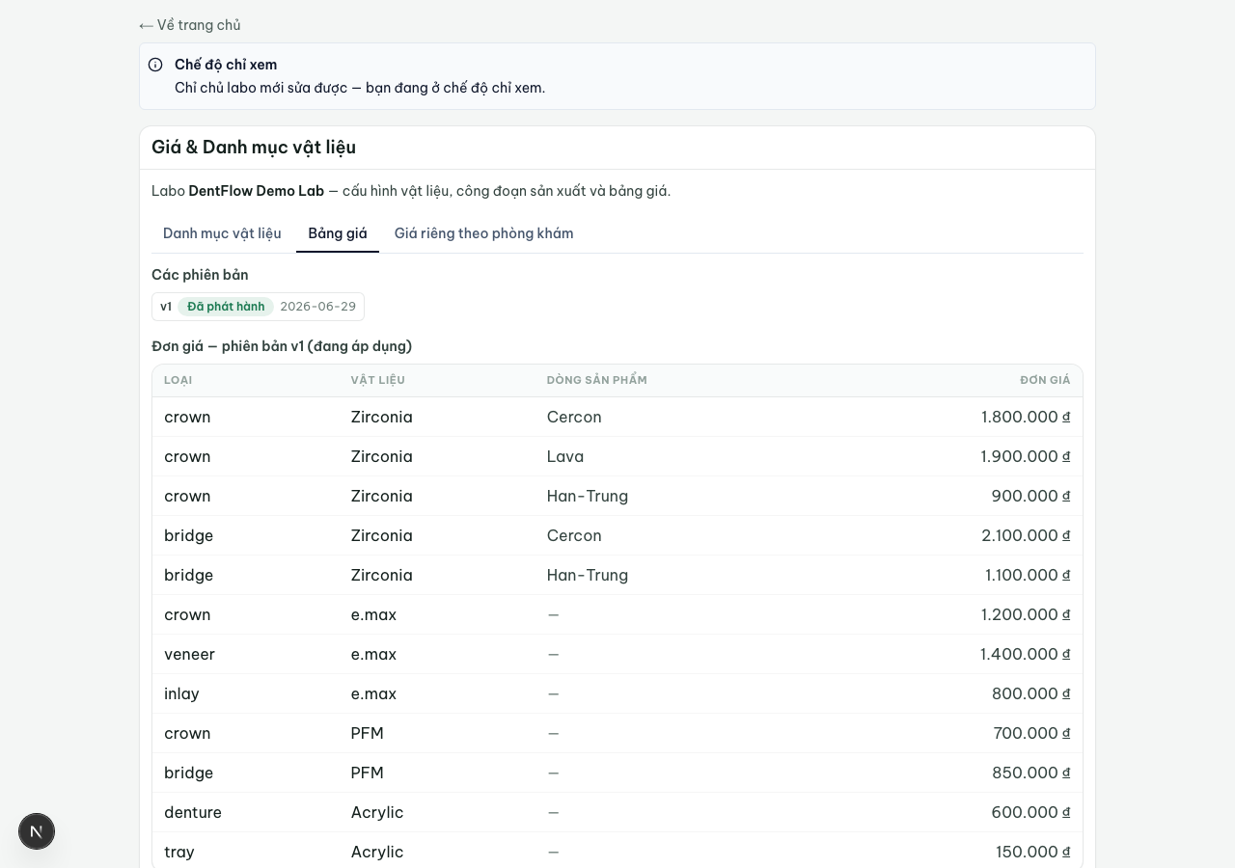The width and height of the screenshot is (1235, 868).
Task: Click the 'Chế độ chỉ xem' notice title
Action: click(x=226, y=65)
